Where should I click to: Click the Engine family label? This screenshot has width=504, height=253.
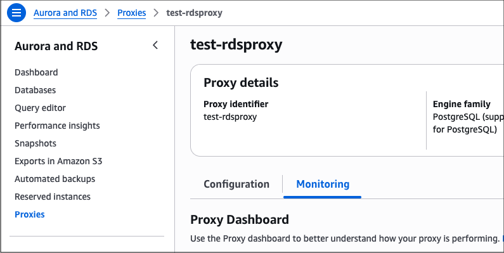[462, 104]
